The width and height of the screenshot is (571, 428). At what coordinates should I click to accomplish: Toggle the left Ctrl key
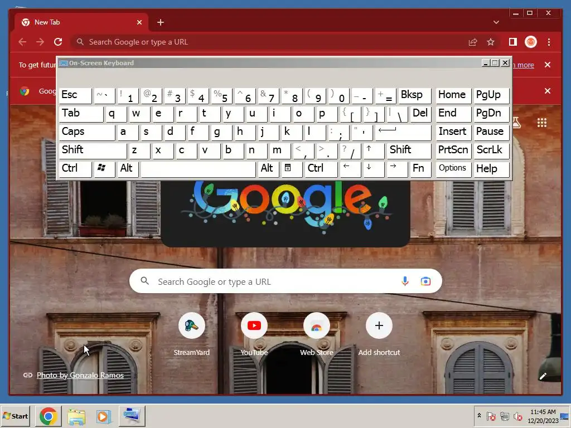[x=75, y=168]
